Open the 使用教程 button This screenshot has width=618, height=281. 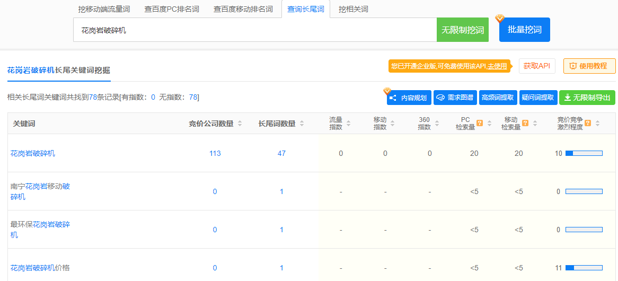pos(589,66)
